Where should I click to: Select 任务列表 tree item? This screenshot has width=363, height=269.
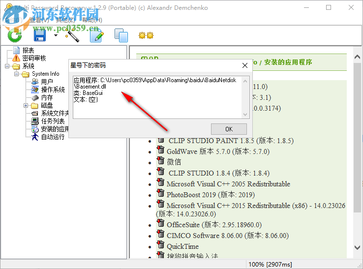click(x=53, y=121)
